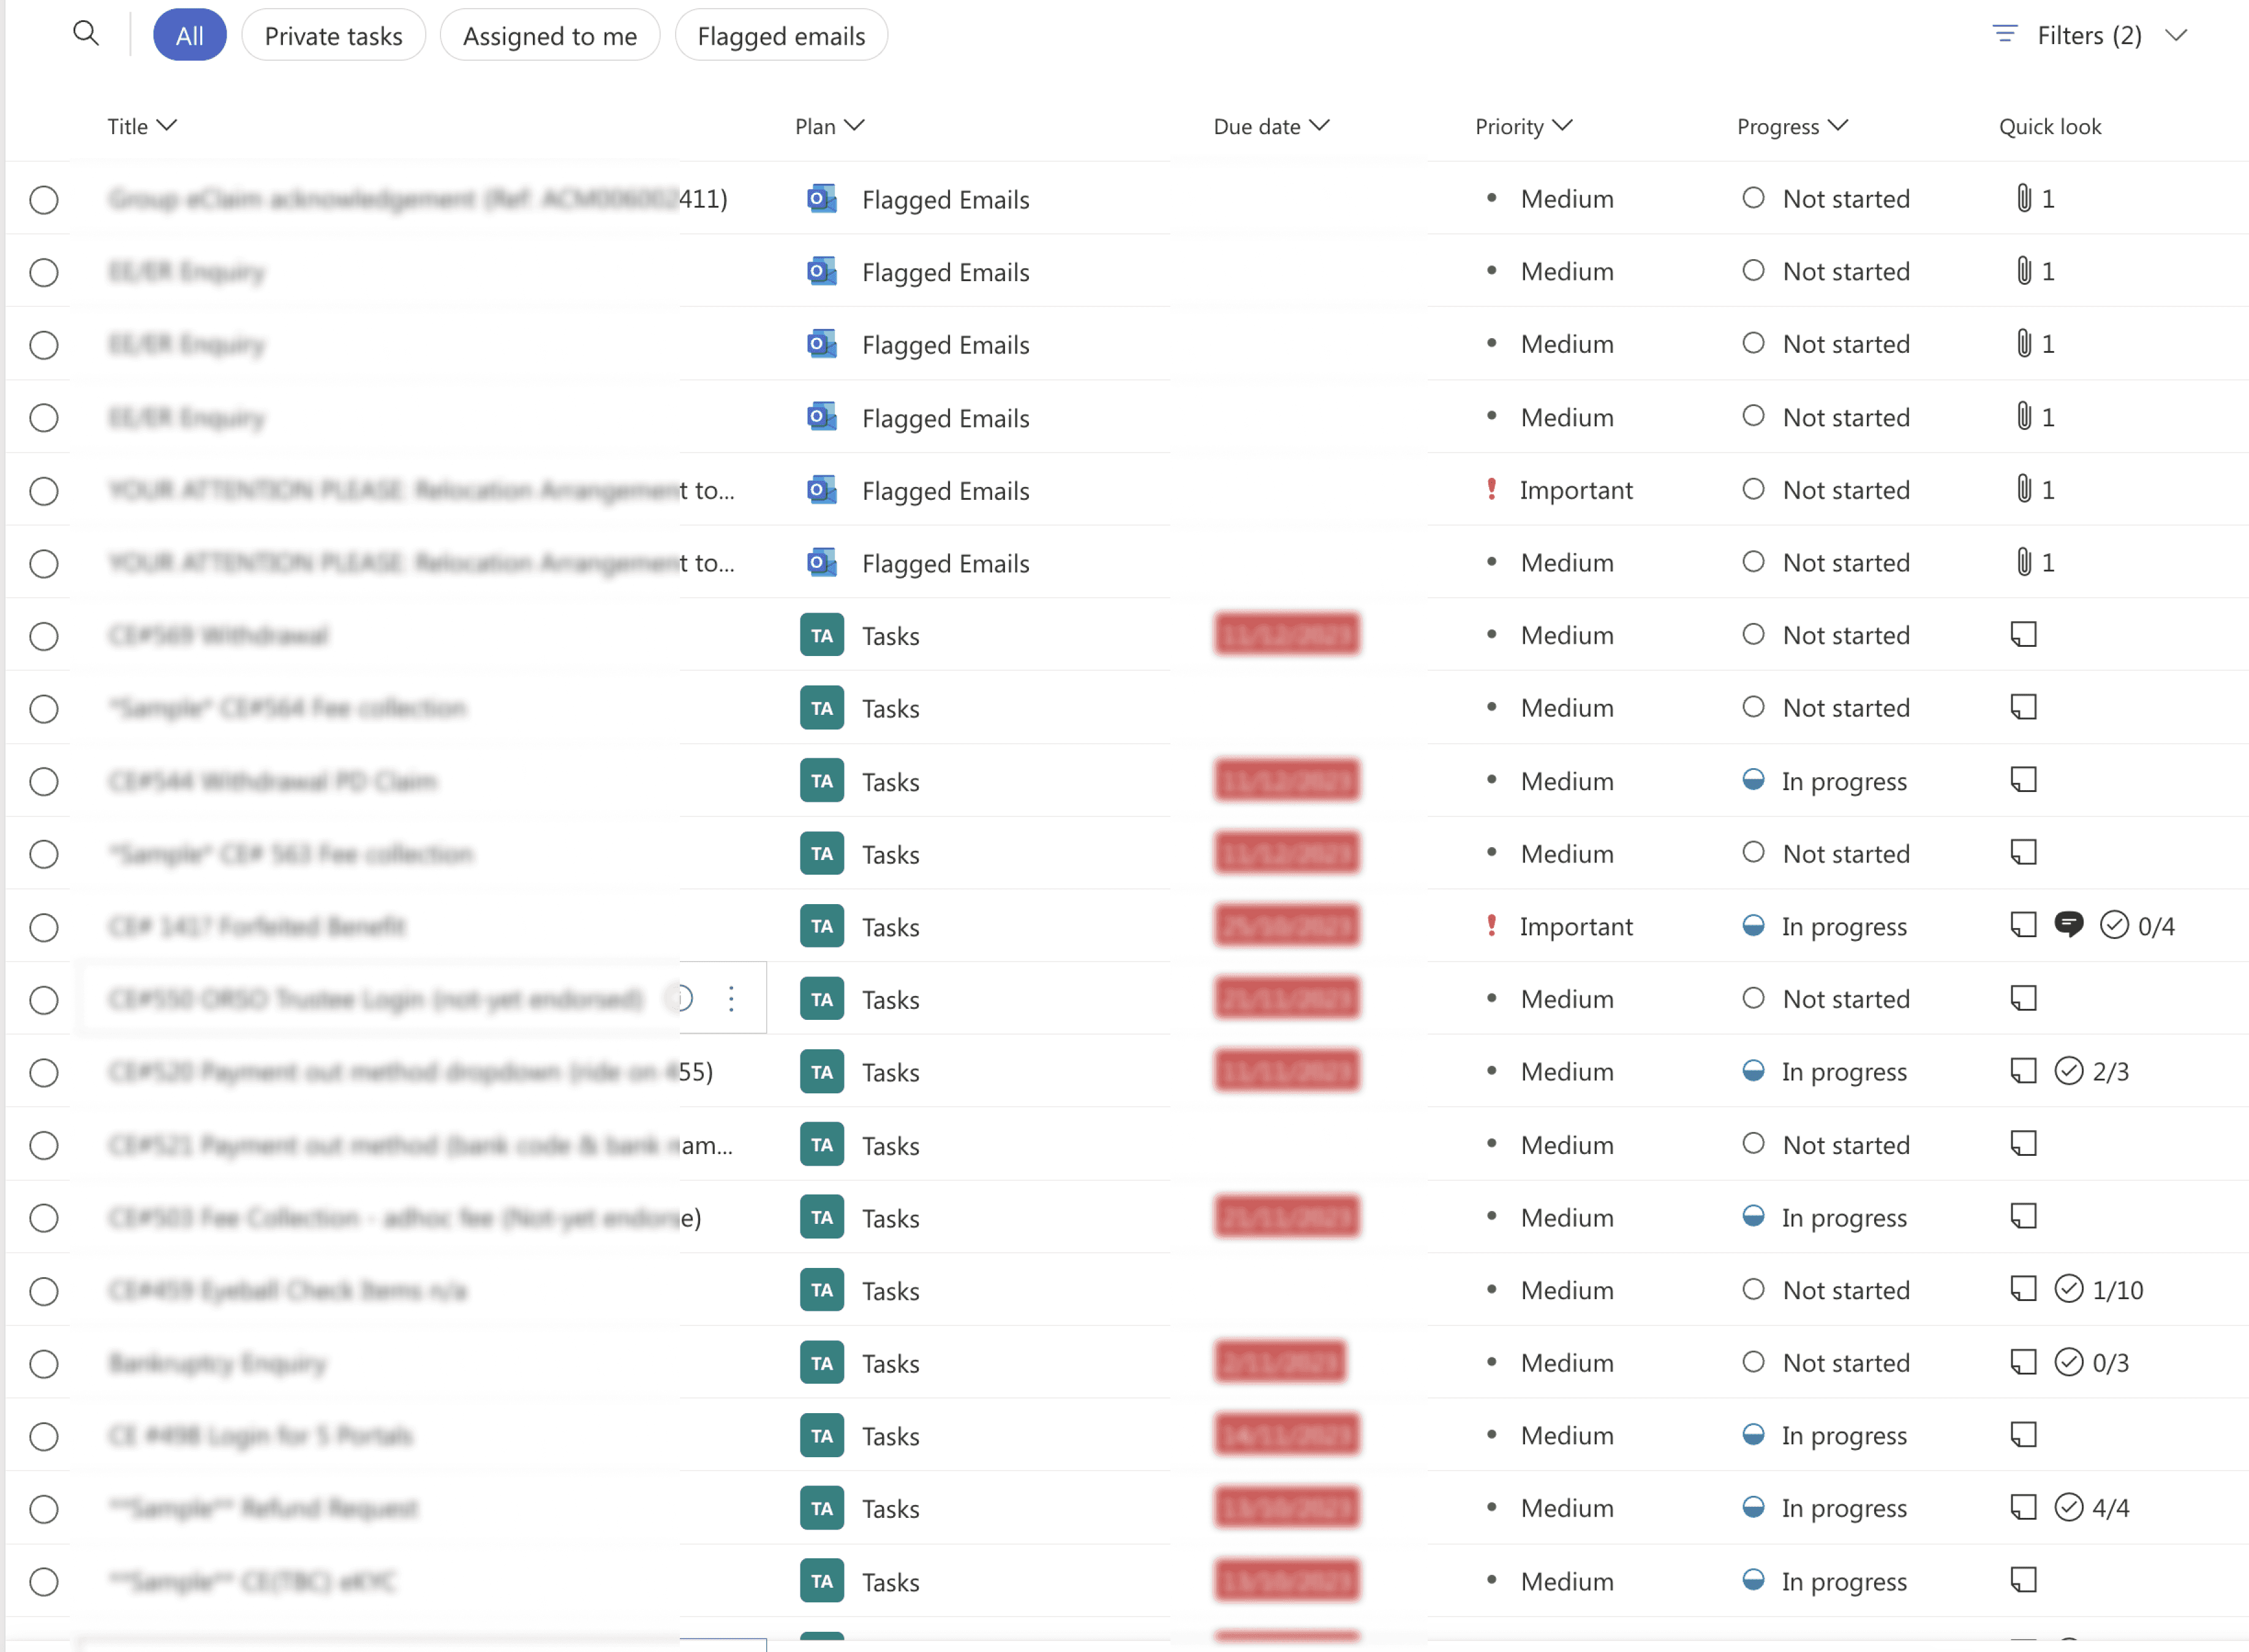Open the Tasks plan link on the Withdrawal row
This screenshot has height=1652, width=2249.
pyautogui.click(x=890, y=636)
